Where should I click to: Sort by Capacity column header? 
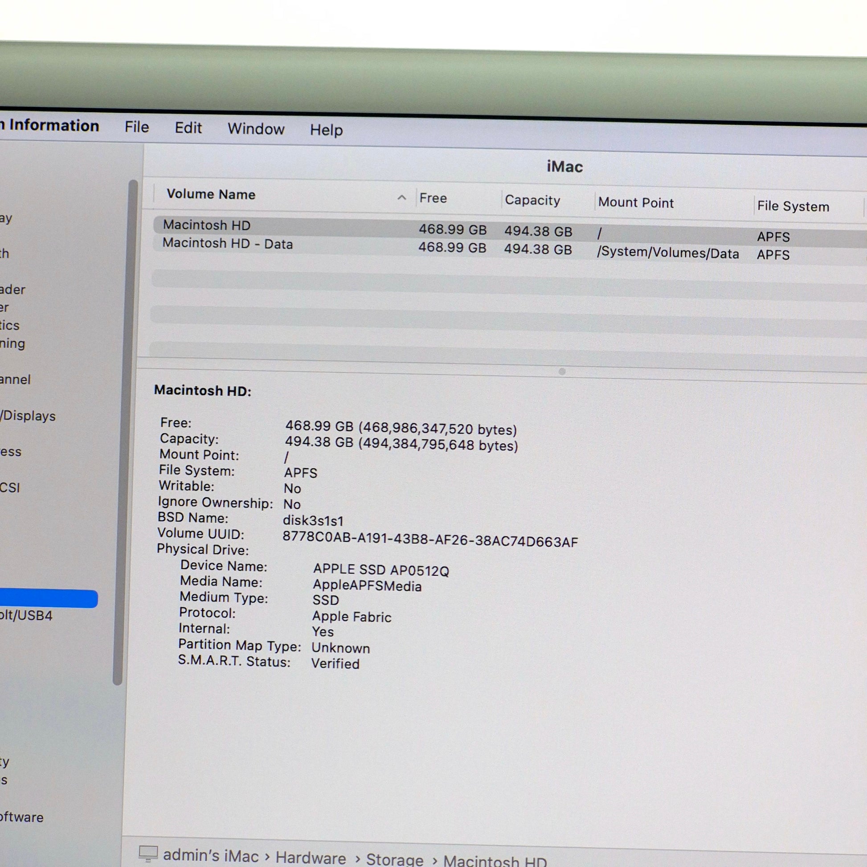[532, 200]
